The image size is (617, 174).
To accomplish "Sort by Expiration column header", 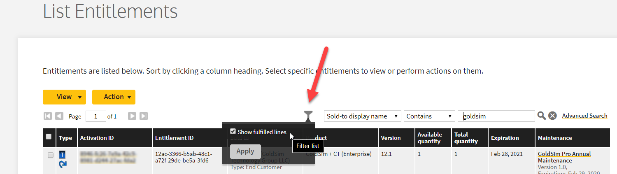I will tap(505, 138).
